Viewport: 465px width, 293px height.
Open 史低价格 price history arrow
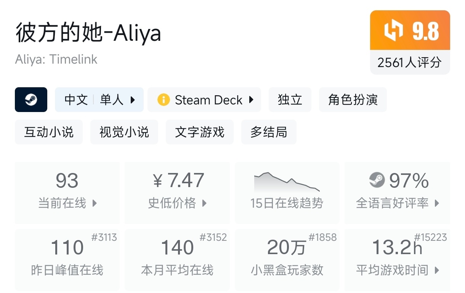point(204,203)
